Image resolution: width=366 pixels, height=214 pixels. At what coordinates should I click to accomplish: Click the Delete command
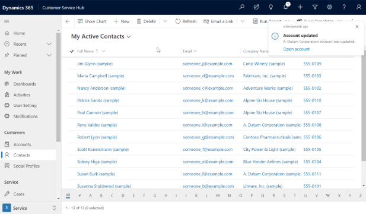[x=147, y=21]
